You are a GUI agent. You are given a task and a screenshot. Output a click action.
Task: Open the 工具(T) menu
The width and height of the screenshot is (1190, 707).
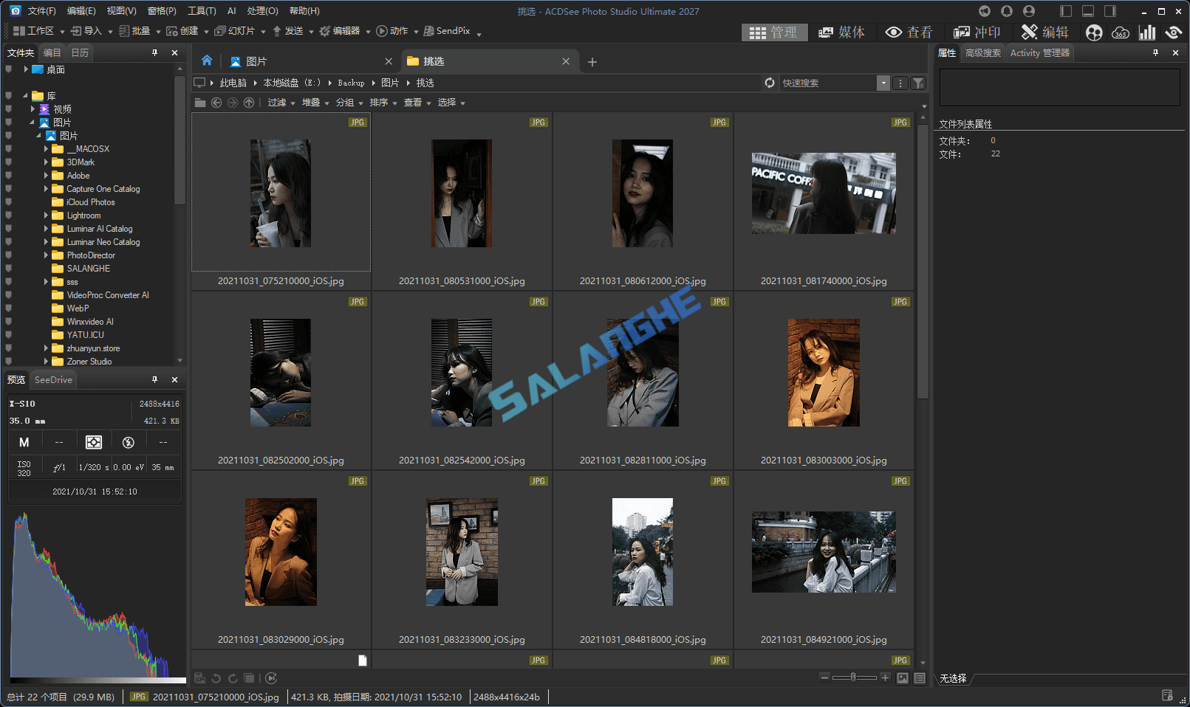tap(202, 11)
